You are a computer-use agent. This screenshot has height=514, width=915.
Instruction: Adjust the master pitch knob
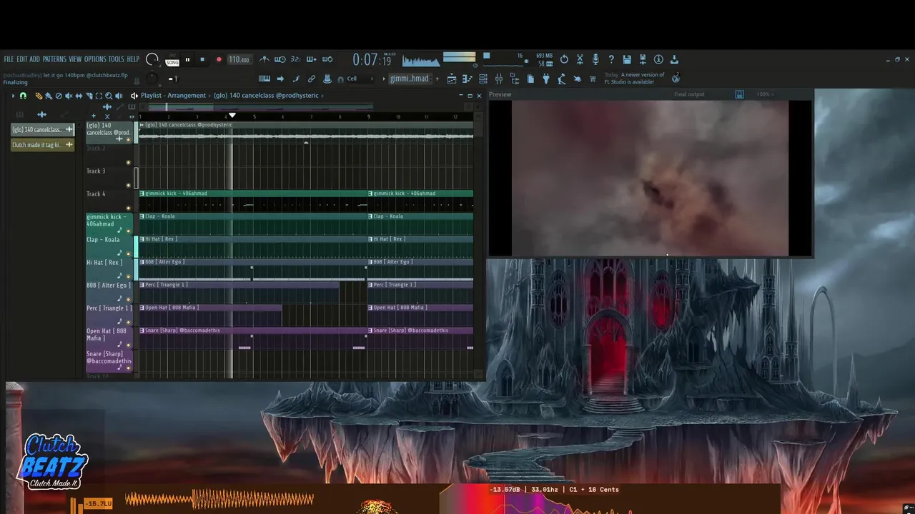pos(152,77)
